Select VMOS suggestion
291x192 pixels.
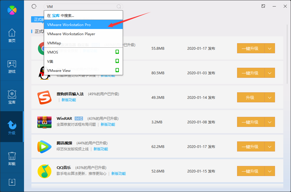click(x=83, y=52)
